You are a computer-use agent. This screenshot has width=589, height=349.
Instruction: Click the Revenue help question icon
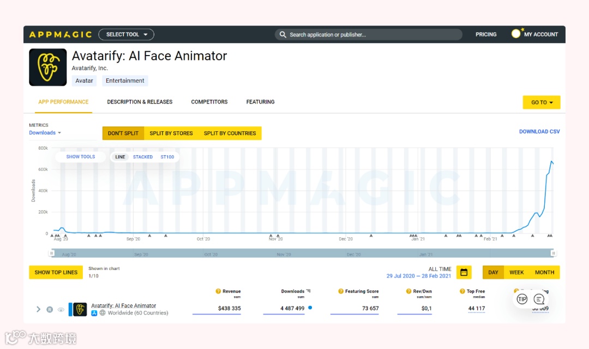[218, 291]
